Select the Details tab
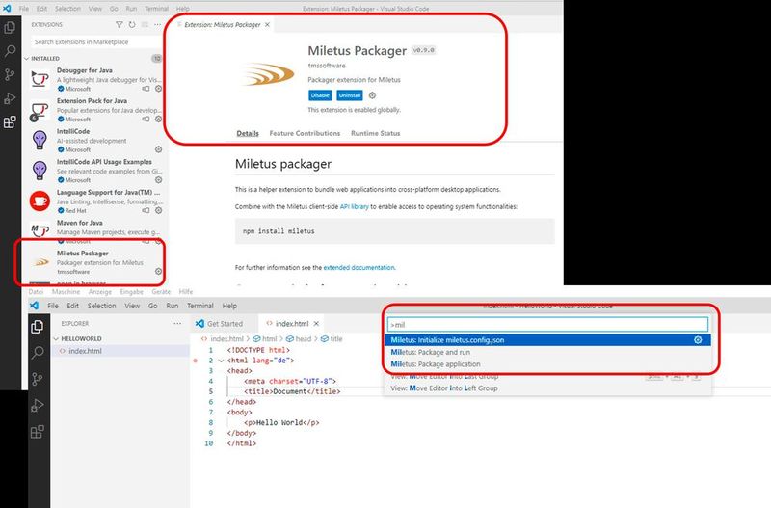Viewport: 771px width, 508px height. click(x=248, y=133)
